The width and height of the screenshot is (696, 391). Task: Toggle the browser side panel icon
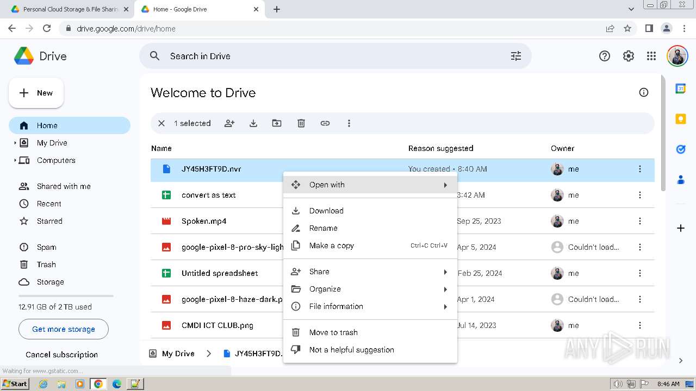coord(649,28)
